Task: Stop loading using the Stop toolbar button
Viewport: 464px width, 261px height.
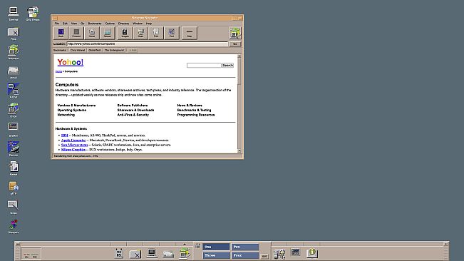Action: coord(190,33)
